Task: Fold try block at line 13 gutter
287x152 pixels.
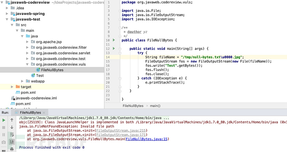Action: (120, 53)
